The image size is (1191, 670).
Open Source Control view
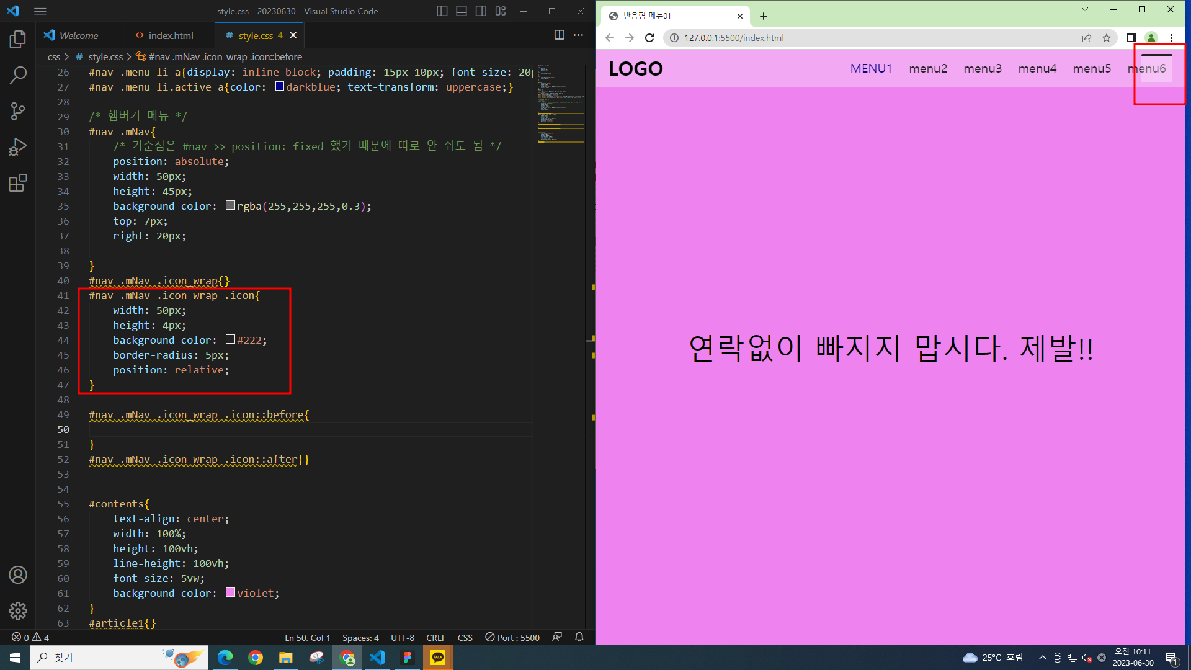18,112
